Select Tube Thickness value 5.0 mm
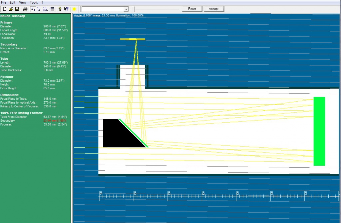This screenshot has height=223, width=341. tap(48, 70)
